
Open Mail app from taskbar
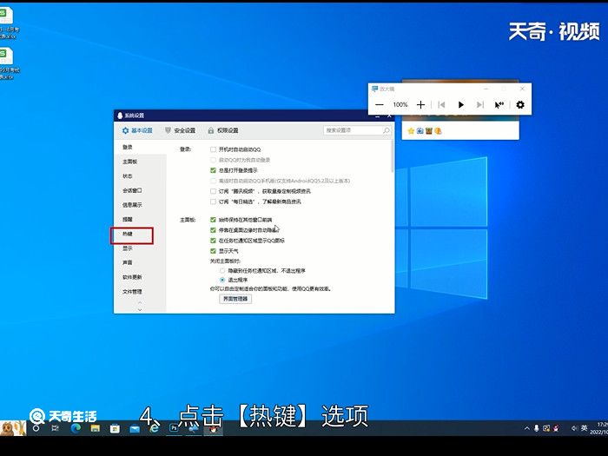135,428
